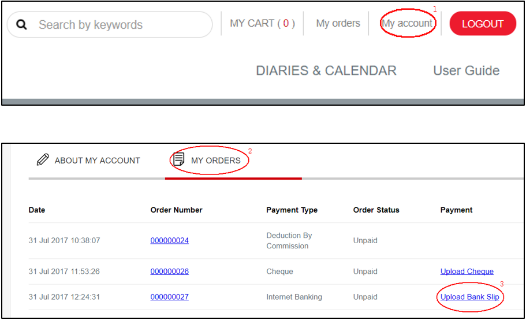The height and width of the screenshot is (320, 526).
Task: Open MY CART from the header
Action: coord(262,24)
